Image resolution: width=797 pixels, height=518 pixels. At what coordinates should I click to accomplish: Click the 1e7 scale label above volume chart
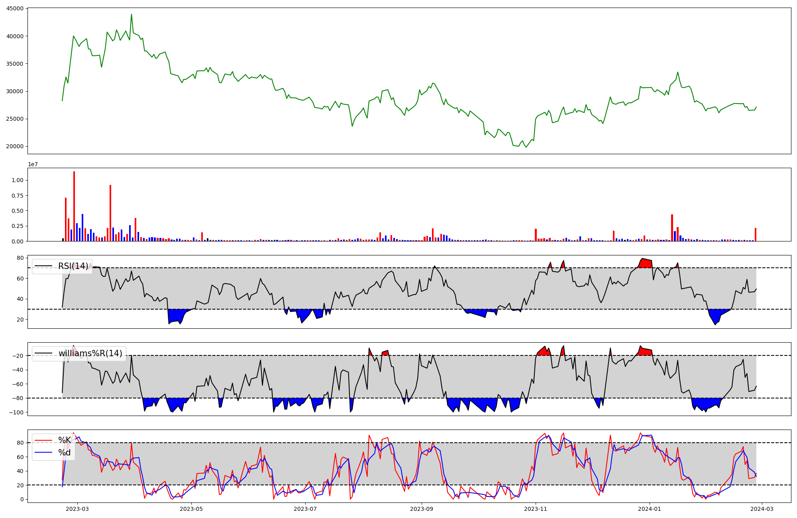33,164
